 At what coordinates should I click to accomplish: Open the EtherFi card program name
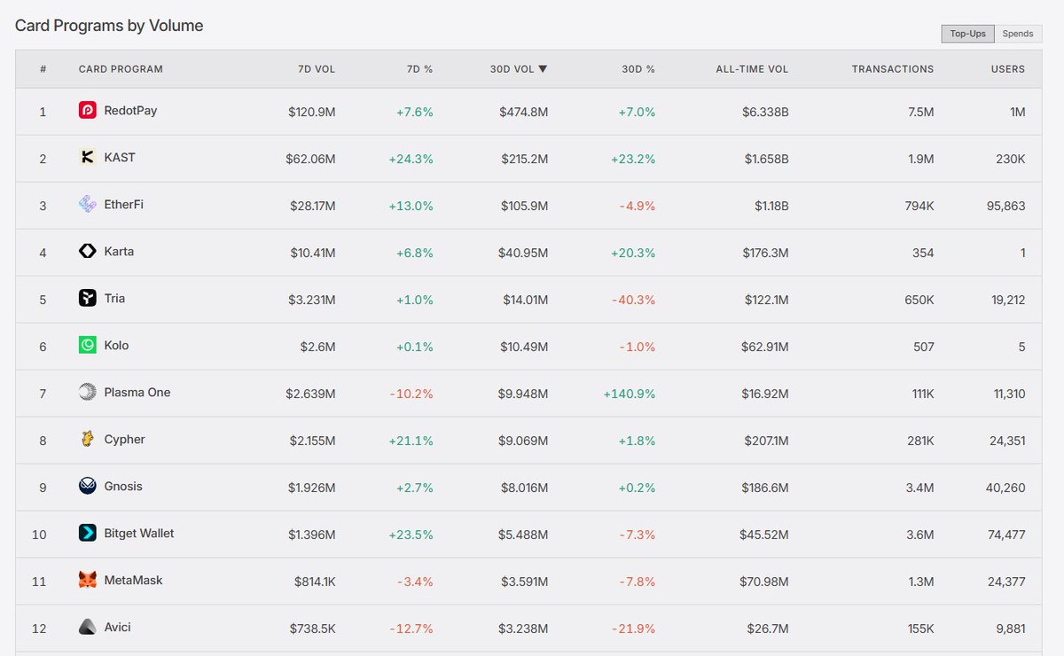pyautogui.click(x=123, y=205)
